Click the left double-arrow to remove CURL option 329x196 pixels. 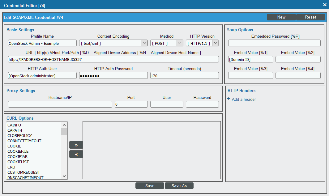76,154
